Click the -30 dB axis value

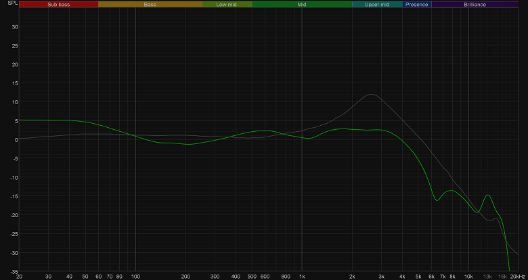coord(14,253)
